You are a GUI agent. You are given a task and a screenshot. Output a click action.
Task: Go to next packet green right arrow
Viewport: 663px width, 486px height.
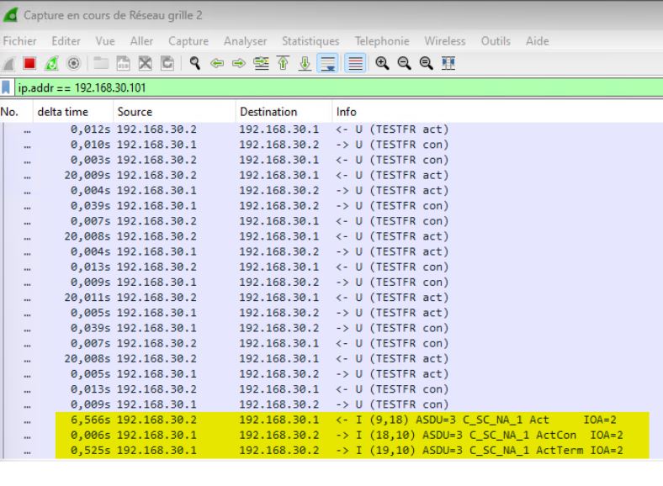[239, 64]
